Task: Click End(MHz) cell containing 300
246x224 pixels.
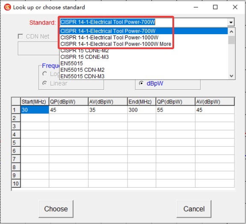Action: [x=142, y=110]
